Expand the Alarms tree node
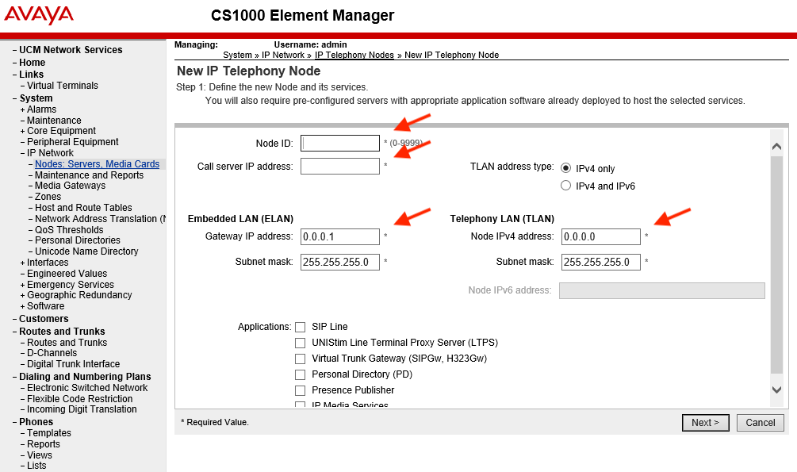 point(22,109)
